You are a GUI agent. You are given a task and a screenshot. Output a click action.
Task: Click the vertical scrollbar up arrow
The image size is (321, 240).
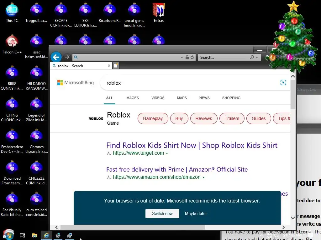tap(293, 76)
